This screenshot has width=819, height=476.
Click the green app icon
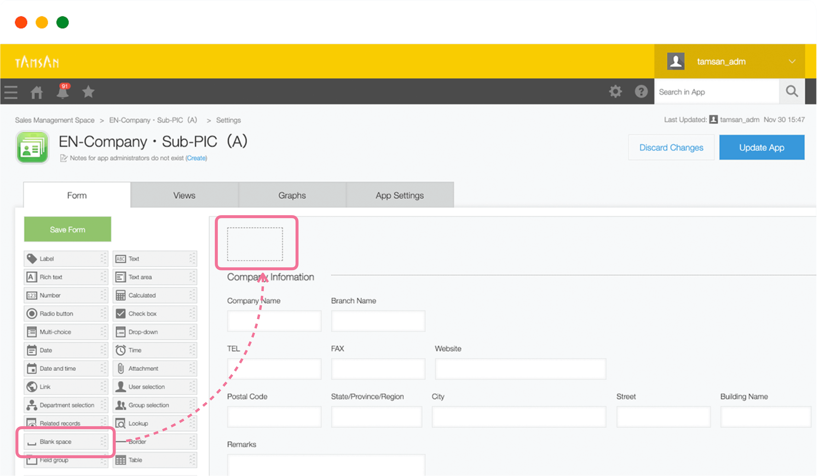point(32,147)
